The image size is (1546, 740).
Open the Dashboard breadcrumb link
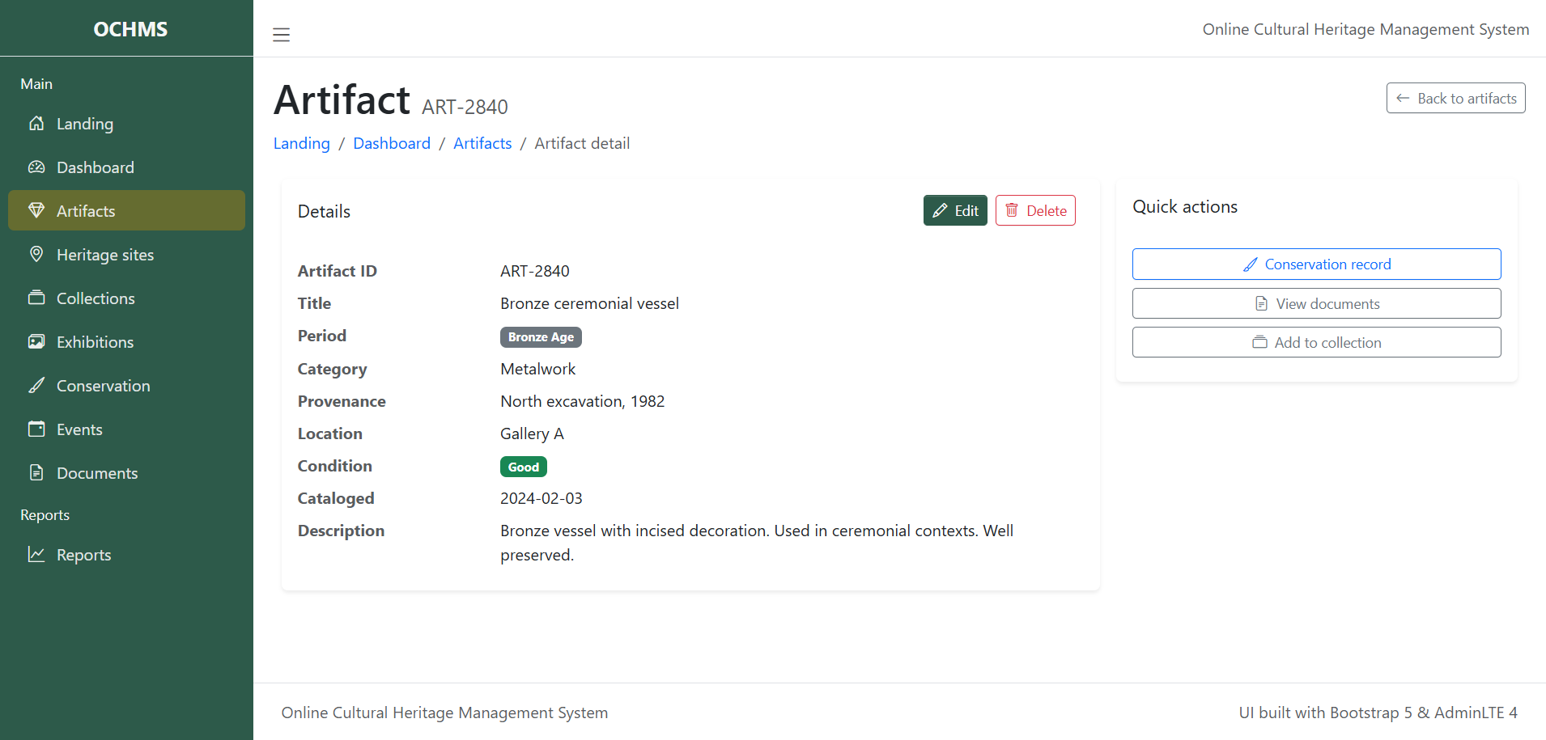coord(392,143)
